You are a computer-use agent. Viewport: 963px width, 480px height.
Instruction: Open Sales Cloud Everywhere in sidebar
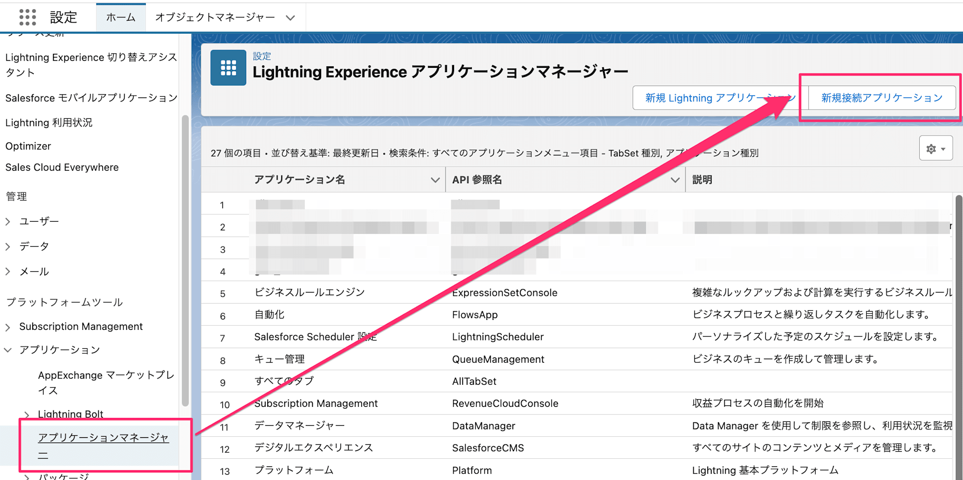(62, 167)
